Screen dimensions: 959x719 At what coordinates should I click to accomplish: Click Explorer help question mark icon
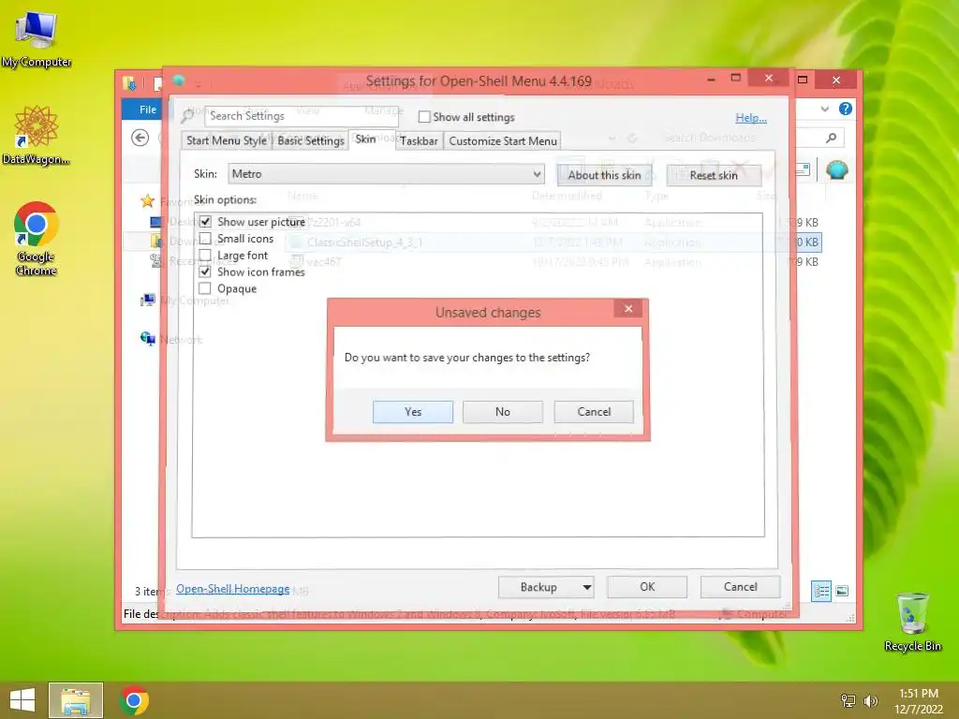[x=846, y=109]
